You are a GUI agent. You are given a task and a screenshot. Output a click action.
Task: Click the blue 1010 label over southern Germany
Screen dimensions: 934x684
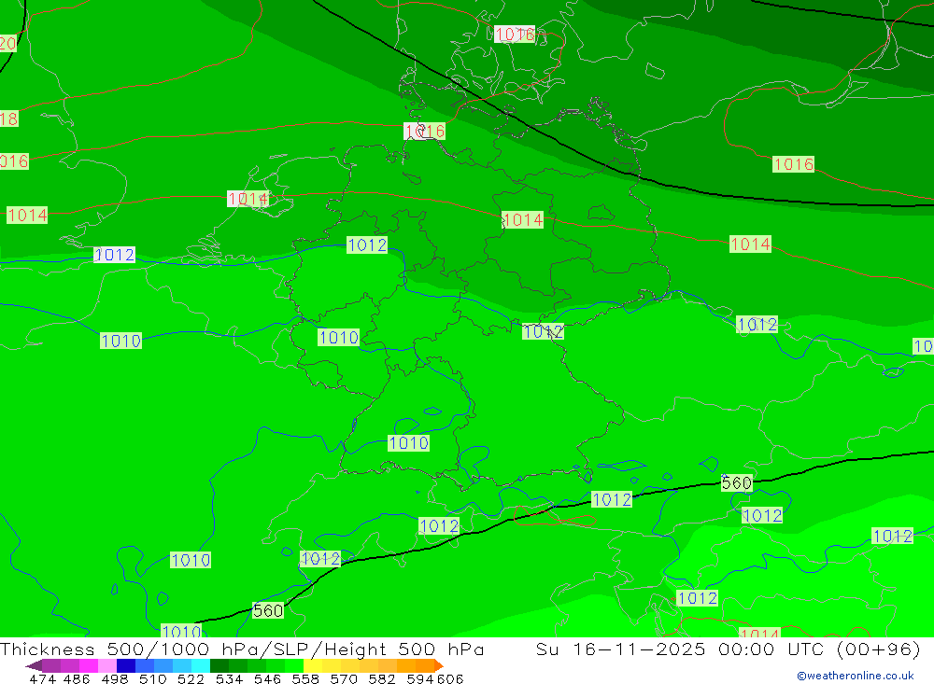(x=409, y=443)
